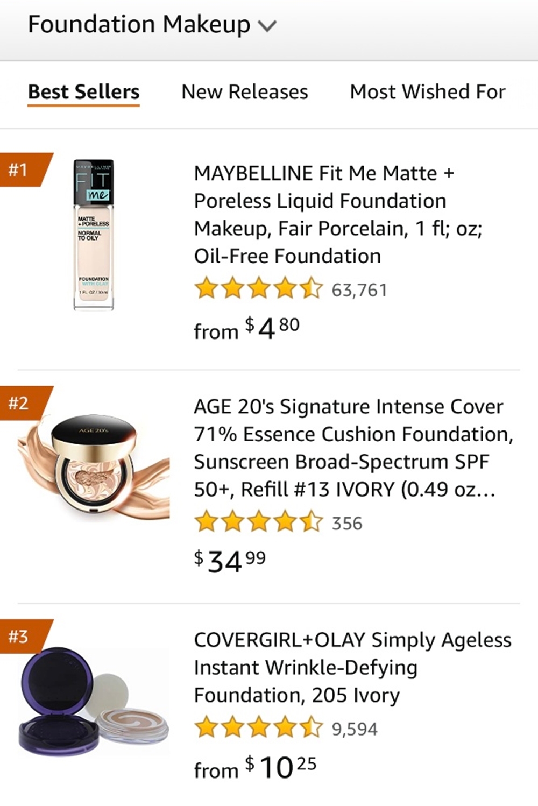Click the COVERGIRL+OLAY star rating icons
Image resolution: width=538 pixels, height=806 pixels.
tap(258, 728)
